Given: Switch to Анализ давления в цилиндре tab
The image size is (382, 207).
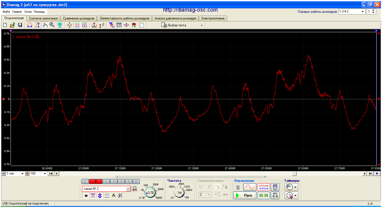Looking at the screenshot, I should [x=175, y=18].
